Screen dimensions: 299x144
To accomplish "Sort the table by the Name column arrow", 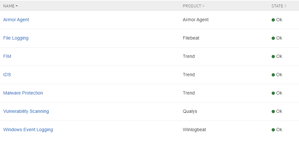I will [x=17, y=6].
